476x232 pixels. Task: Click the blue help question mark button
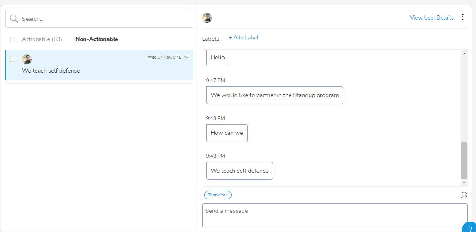pyautogui.click(x=470, y=227)
